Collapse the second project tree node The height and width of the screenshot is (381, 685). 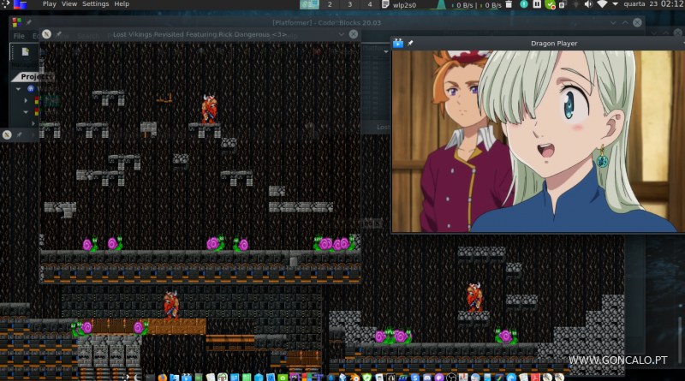[x=26, y=111]
